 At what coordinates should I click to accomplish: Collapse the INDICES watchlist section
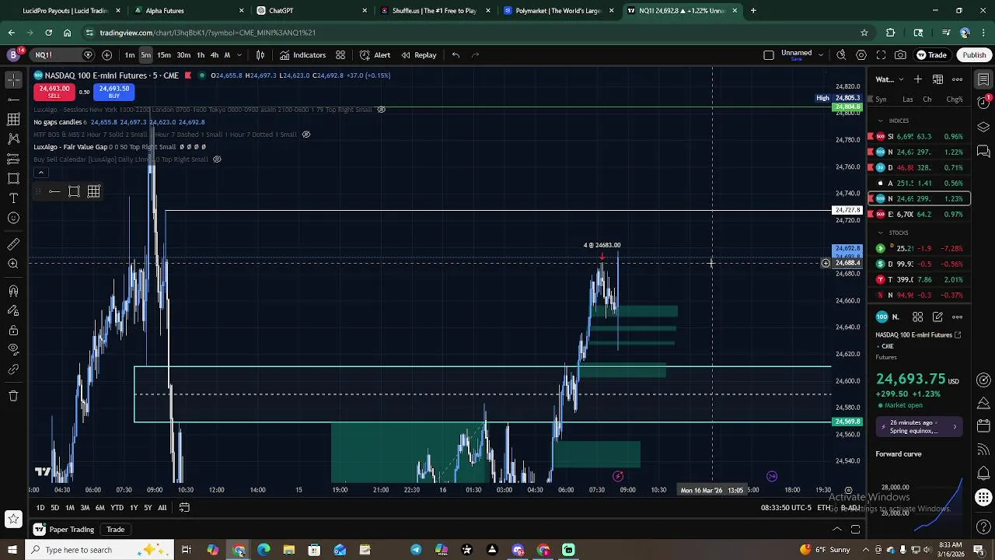[881, 121]
